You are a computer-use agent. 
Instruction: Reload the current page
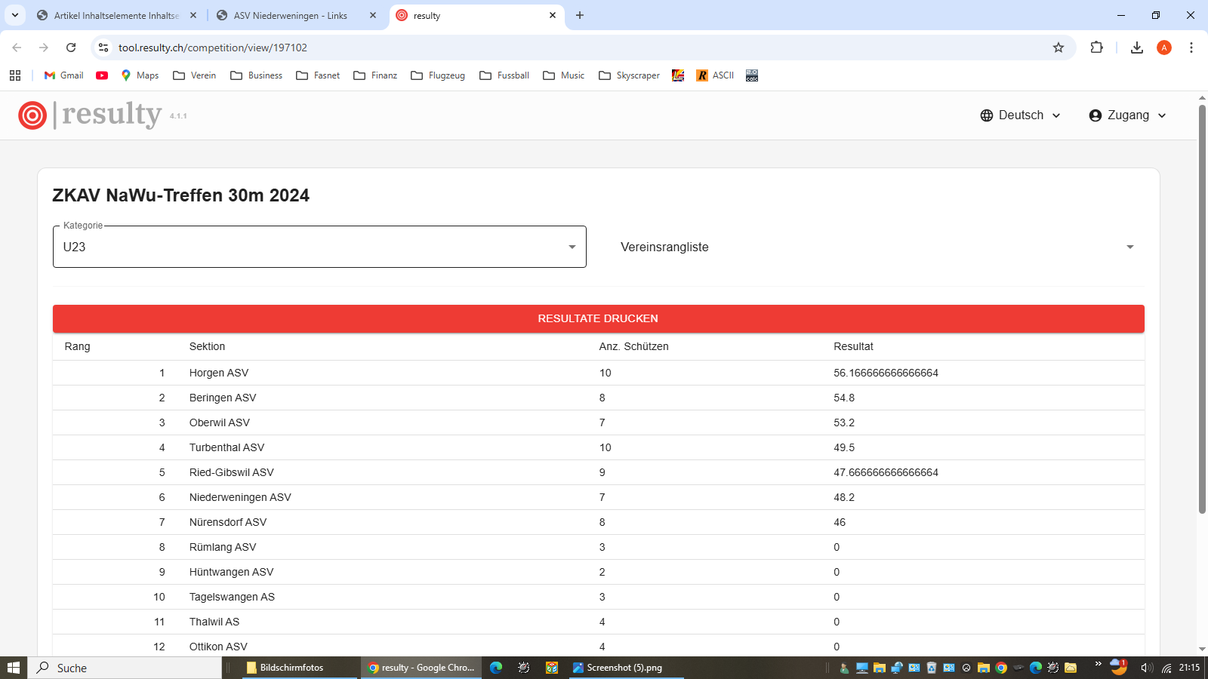(x=71, y=48)
